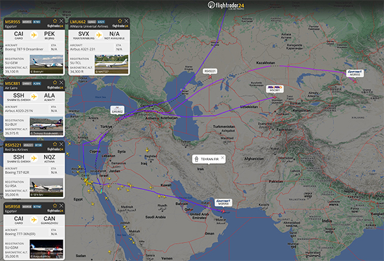
Task: Click the plane icon between CAI and CAN
Action: pyautogui.click(x=34, y=220)
